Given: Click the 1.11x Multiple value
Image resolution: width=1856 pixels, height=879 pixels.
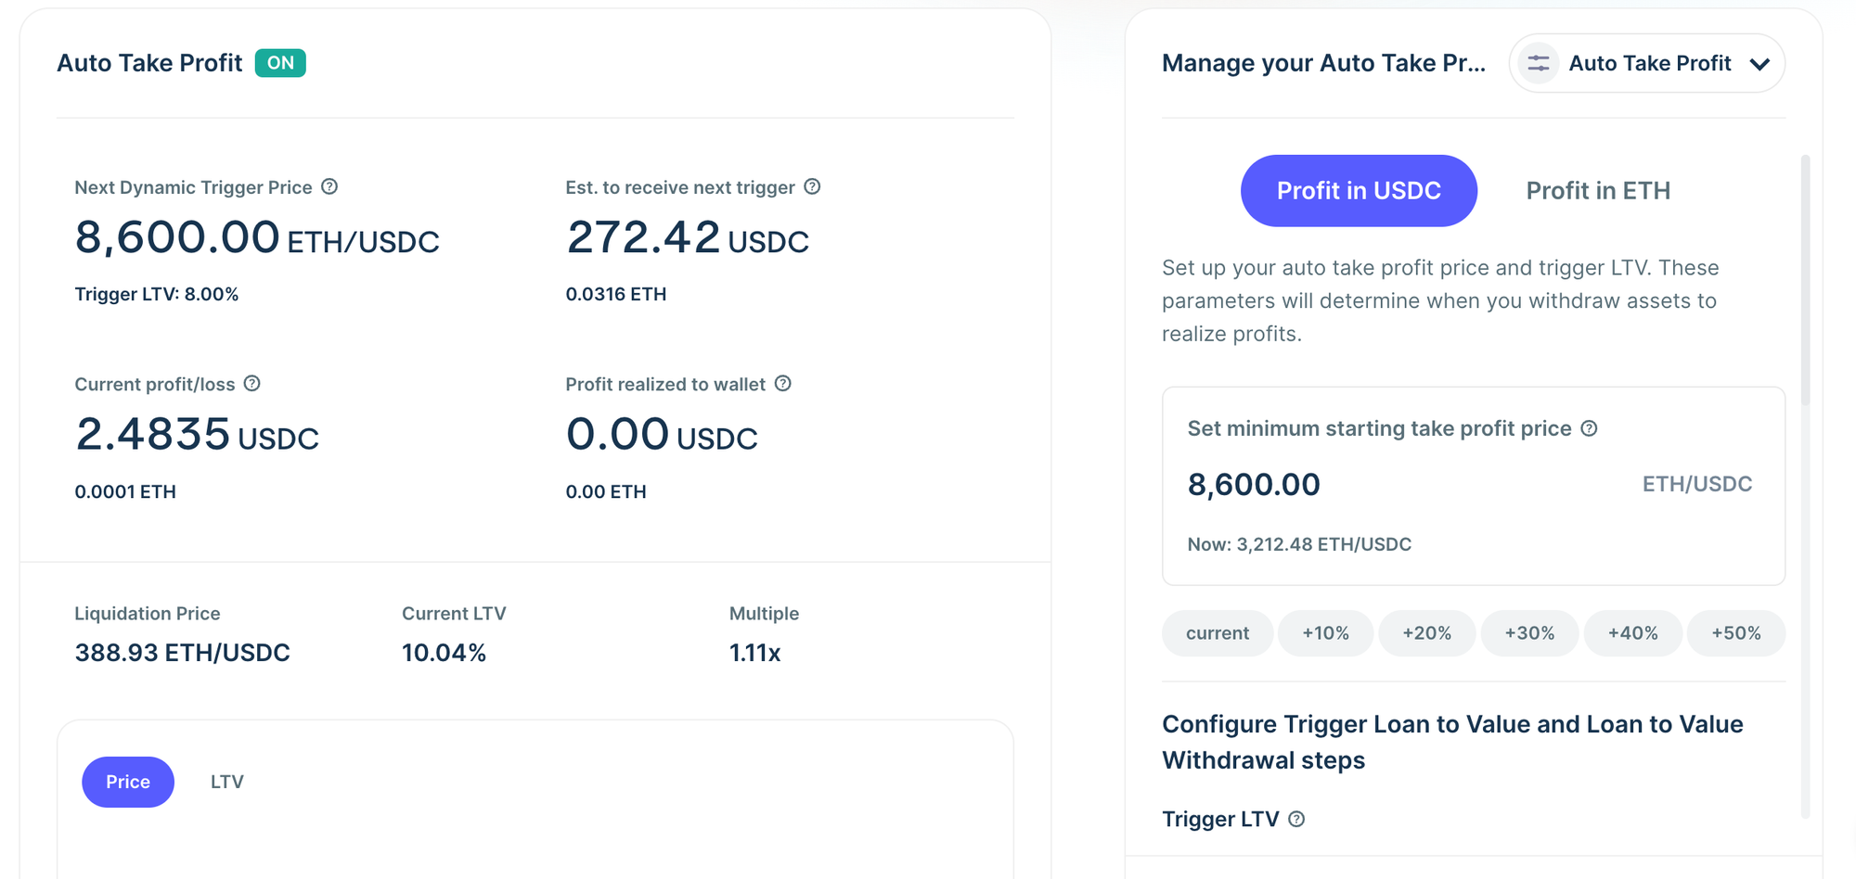Looking at the screenshot, I should tap(754, 653).
